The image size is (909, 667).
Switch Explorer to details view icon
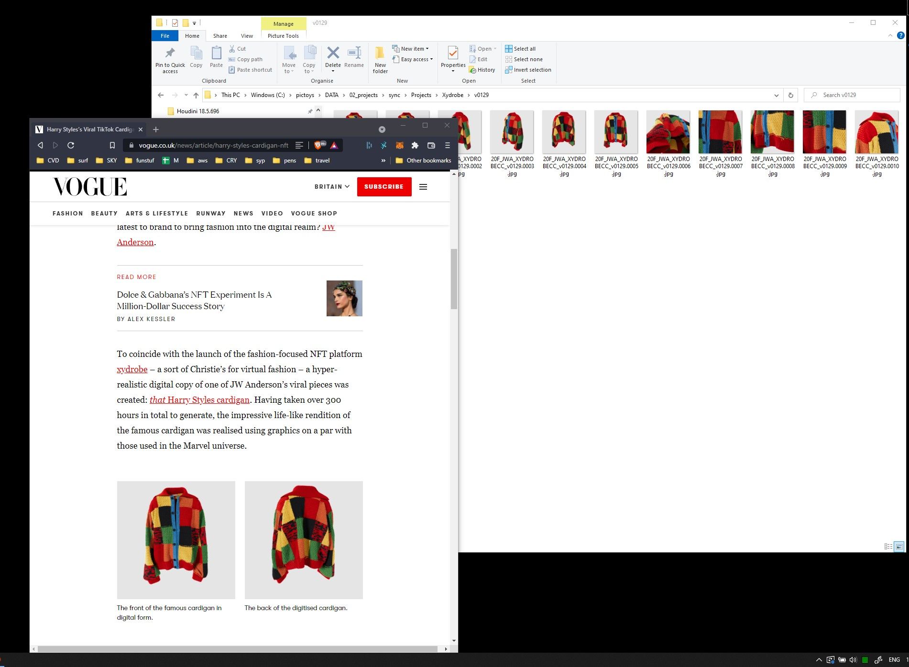click(x=888, y=546)
